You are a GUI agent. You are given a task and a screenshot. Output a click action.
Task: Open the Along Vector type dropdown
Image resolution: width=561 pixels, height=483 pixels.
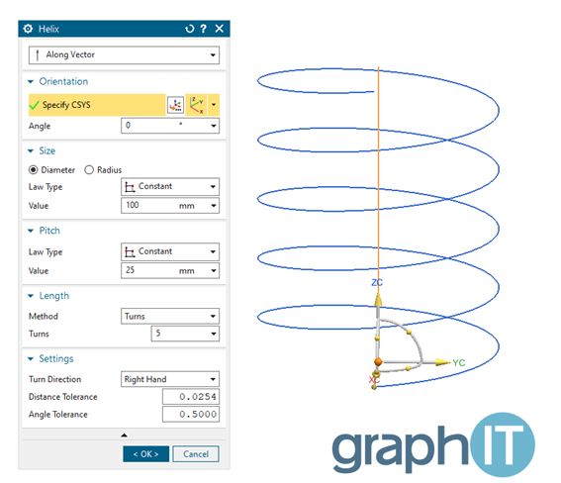[124, 55]
